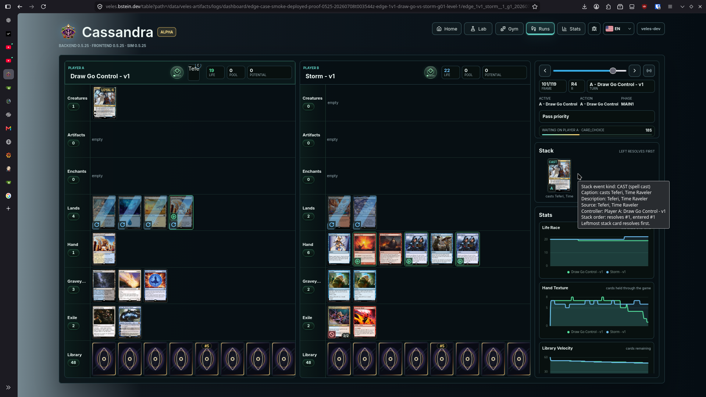The image size is (706, 397).
Task: Open the Google tab in sidebar
Action: 8,196
